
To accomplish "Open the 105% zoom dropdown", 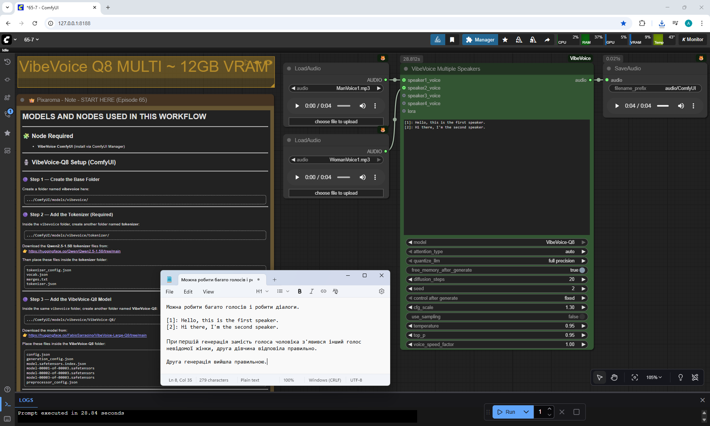I will 654,377.
